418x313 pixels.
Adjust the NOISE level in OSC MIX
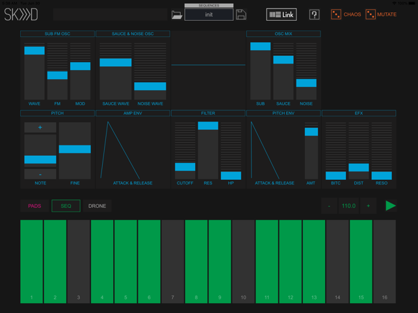306,71
